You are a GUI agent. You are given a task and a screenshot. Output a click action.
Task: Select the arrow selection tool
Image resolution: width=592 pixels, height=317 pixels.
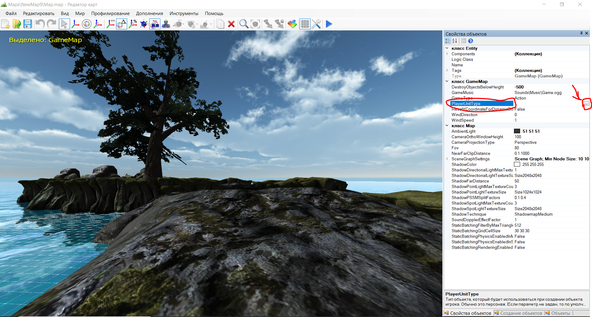click(64, 24)
